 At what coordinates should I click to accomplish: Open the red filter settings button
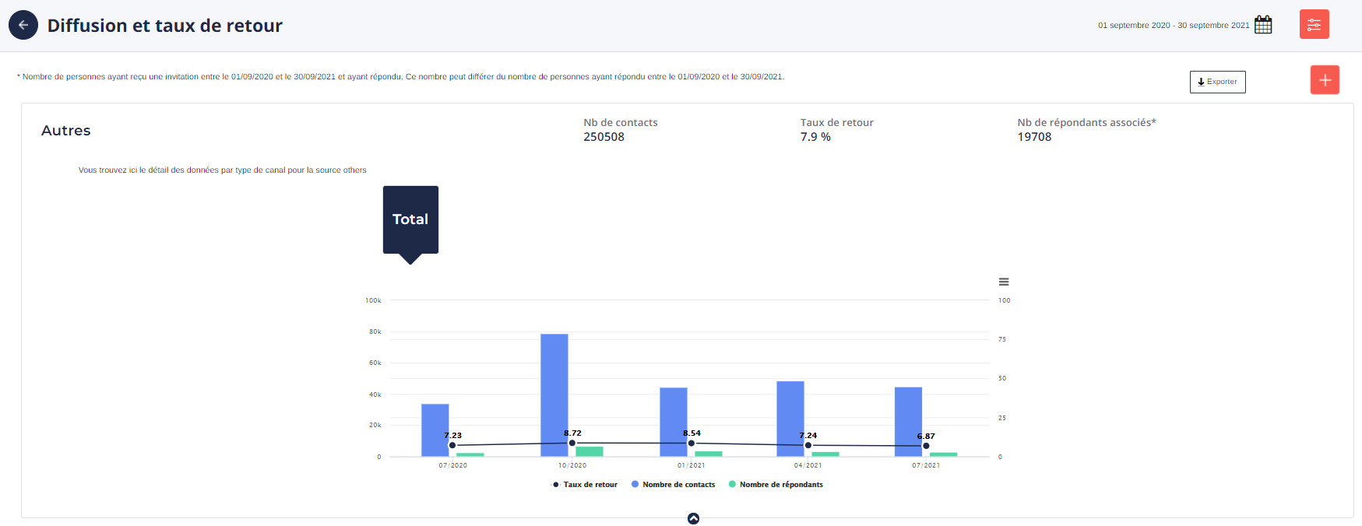point(1314,25)
